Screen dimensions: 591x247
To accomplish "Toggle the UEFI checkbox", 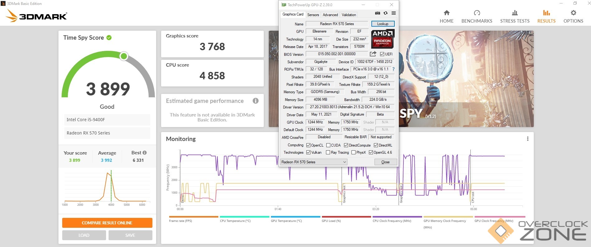I will click(382, 54).
